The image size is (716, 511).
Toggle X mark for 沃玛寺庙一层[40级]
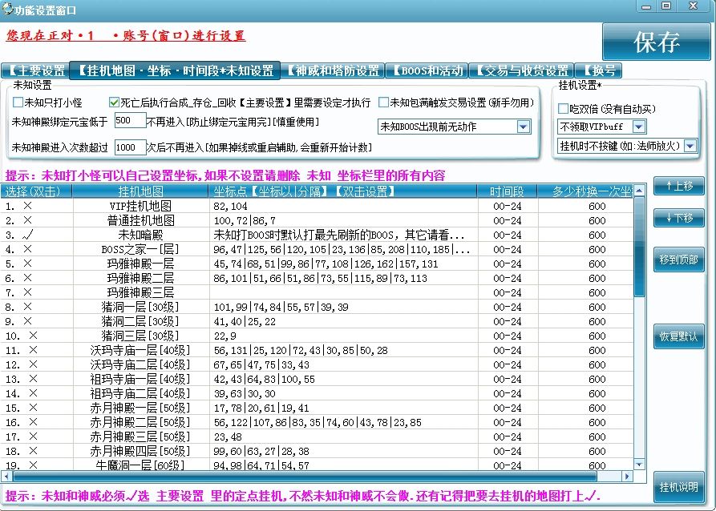point(33,350)
